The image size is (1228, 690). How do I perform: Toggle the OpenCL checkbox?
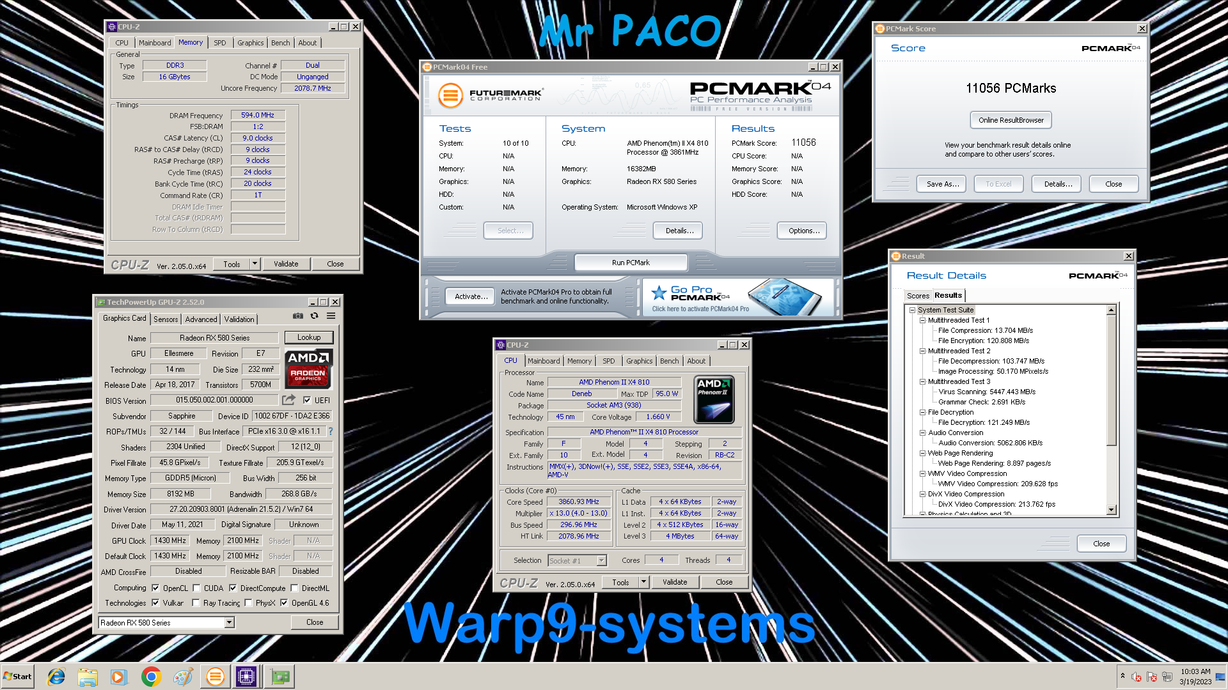coord(155,588)
